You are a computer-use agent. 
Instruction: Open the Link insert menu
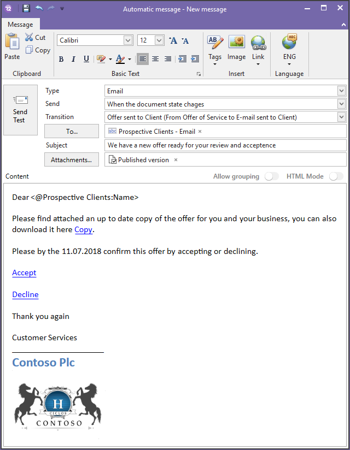[258, 50]
